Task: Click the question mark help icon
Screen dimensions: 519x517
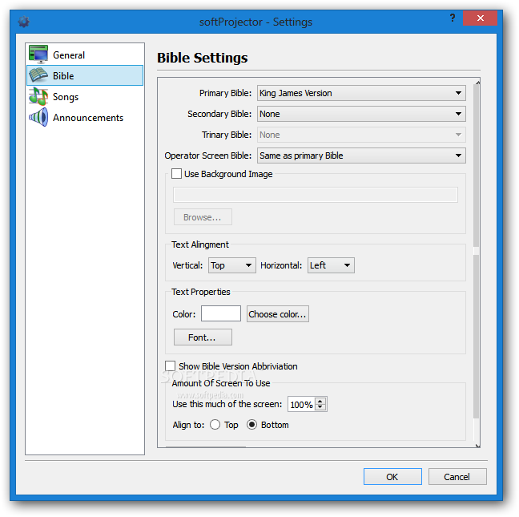Action: pyautogui.click(x=453, y=18)
